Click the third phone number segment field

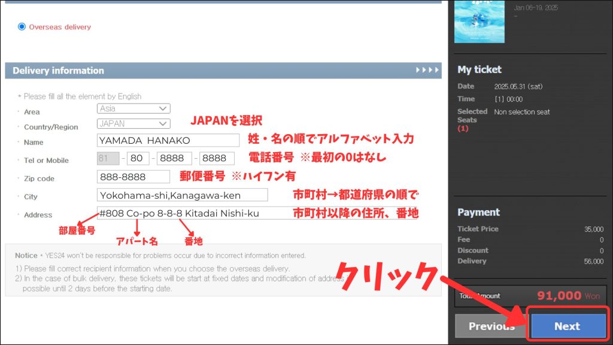coord(174,158)
